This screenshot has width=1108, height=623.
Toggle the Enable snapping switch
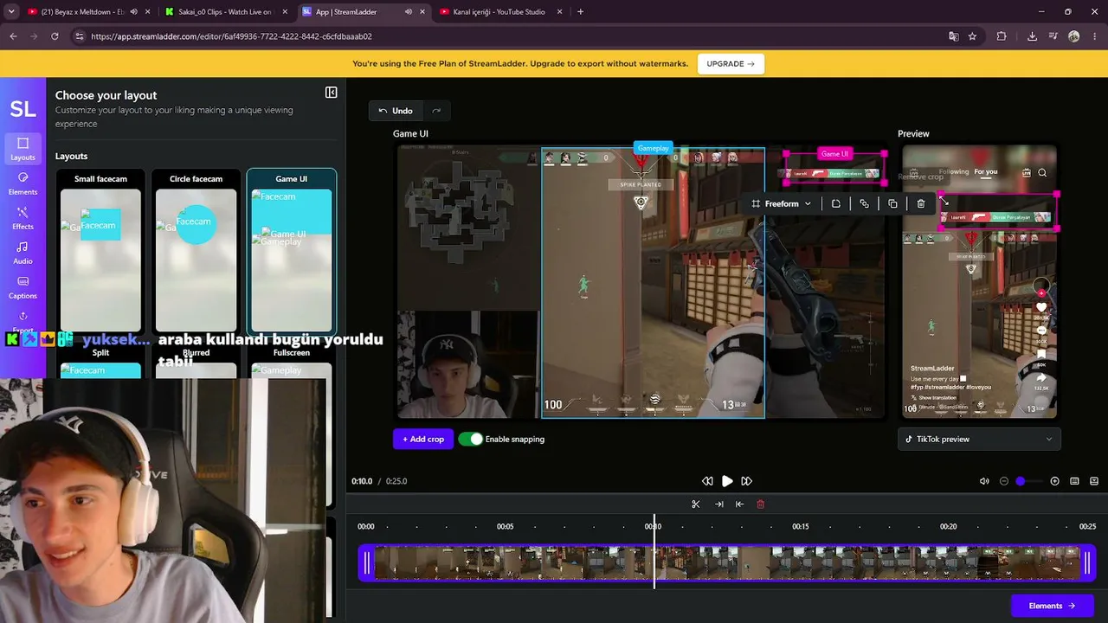click(x=470, y=439)
